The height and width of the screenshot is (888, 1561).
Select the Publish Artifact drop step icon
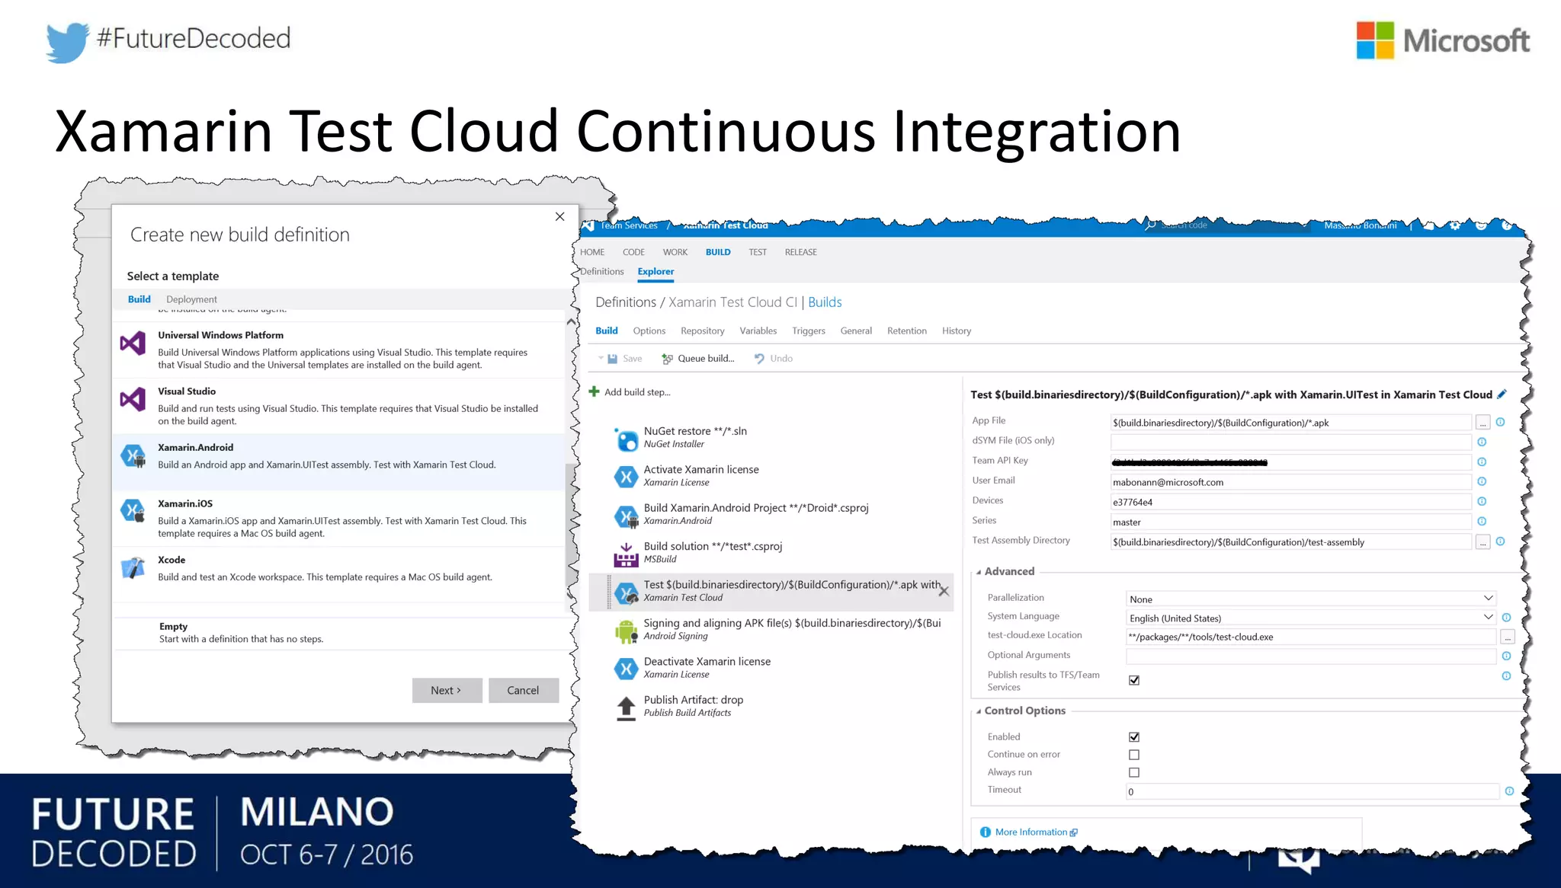tap(626, 708)
